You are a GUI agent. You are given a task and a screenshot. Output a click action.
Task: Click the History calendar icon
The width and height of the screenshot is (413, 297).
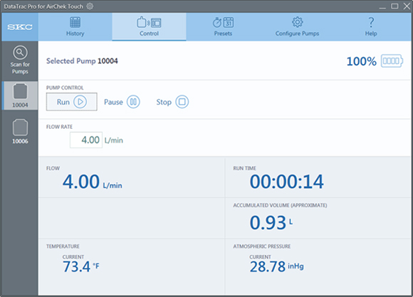click(75, 22)
